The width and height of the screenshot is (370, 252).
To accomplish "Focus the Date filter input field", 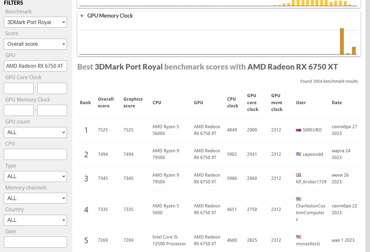I will coord(35,242).
